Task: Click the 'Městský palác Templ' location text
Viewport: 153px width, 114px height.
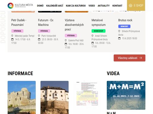Action: 25,36
